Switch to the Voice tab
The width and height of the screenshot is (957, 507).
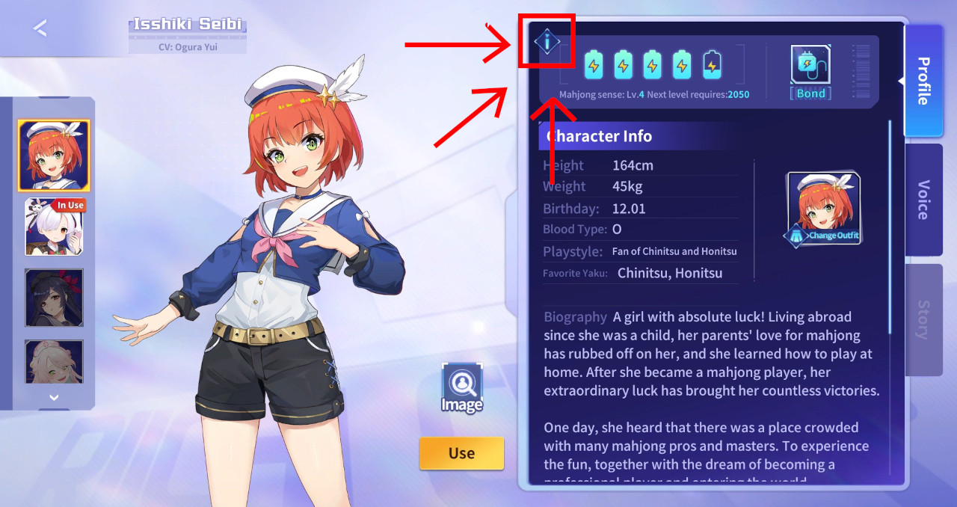coord(923,200)
